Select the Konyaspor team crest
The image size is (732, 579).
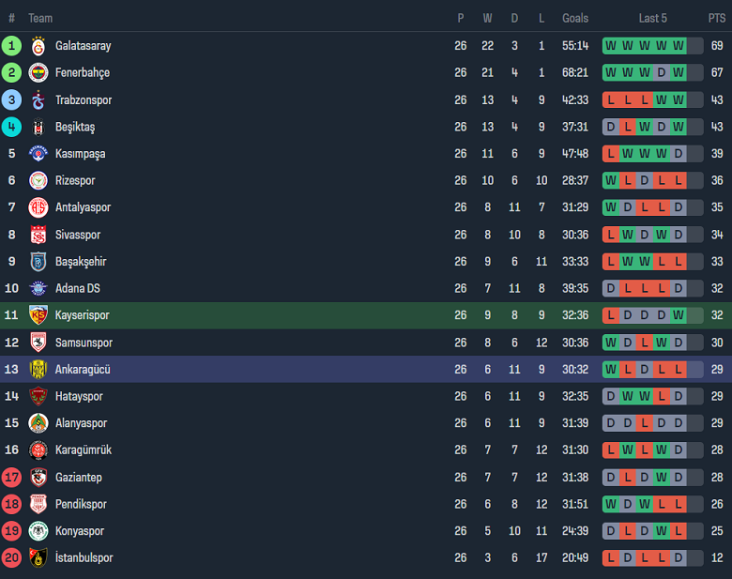pos(38,531)
